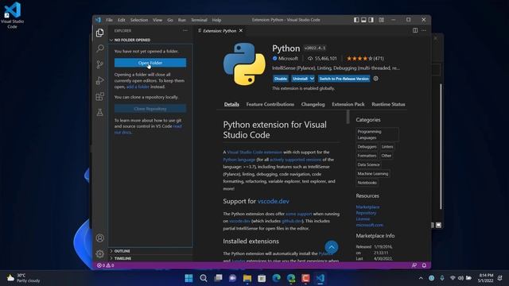The width and height of the screenshot is (509, 286).
Task: Collapse the No Folder Opened section
Action: pyautogui.click(x=151, y=40)
